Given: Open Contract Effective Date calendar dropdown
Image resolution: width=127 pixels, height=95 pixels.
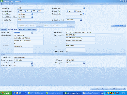Looking at the screenshot, I should 32,17.
